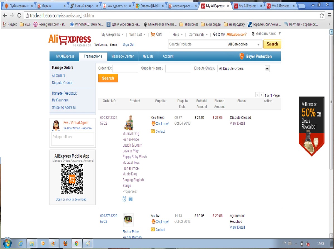Viewport: 334px width, 249px height.
Task: Open the Account tab
Action: [168, 56]
